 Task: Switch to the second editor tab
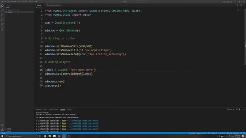point(53,5)
